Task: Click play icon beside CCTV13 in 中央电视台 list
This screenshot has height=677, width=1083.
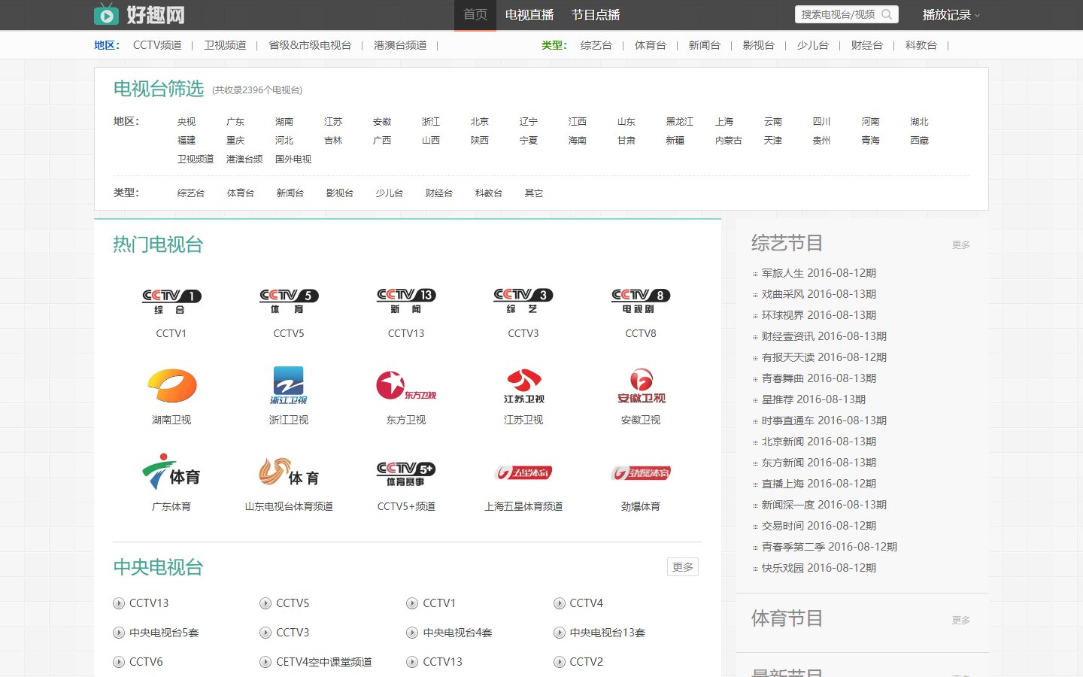Action: pos(119,603)
